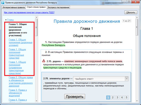Open the Стрип-чтение правил tab
This screenshot has width=141, height=105.
tap(36, 7)
